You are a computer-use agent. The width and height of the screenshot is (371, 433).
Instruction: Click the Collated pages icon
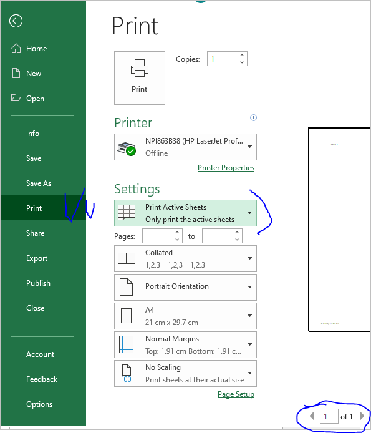pos(127,258)
